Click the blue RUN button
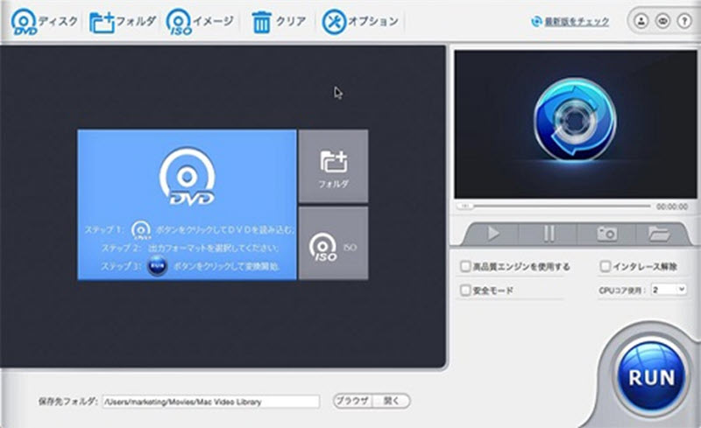 click(x=650, y=377)
